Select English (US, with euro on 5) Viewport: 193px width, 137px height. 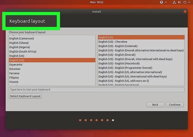[141, 81]
